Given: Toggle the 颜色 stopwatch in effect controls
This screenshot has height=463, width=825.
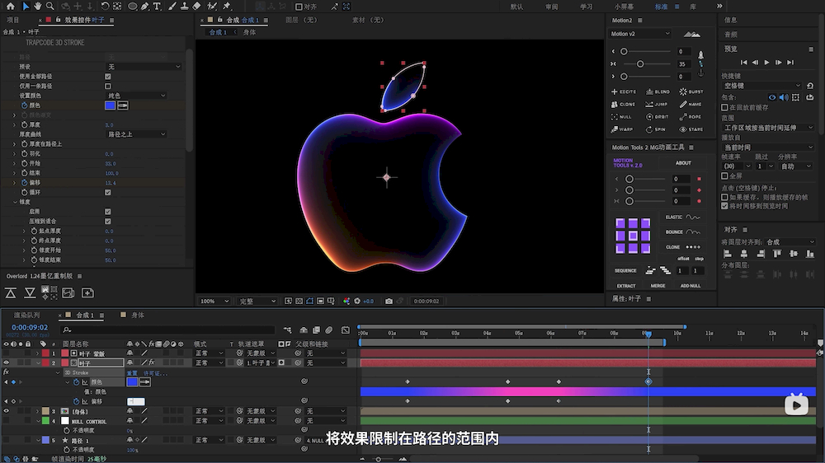Looking at the screenshot, I should (24, 105).
